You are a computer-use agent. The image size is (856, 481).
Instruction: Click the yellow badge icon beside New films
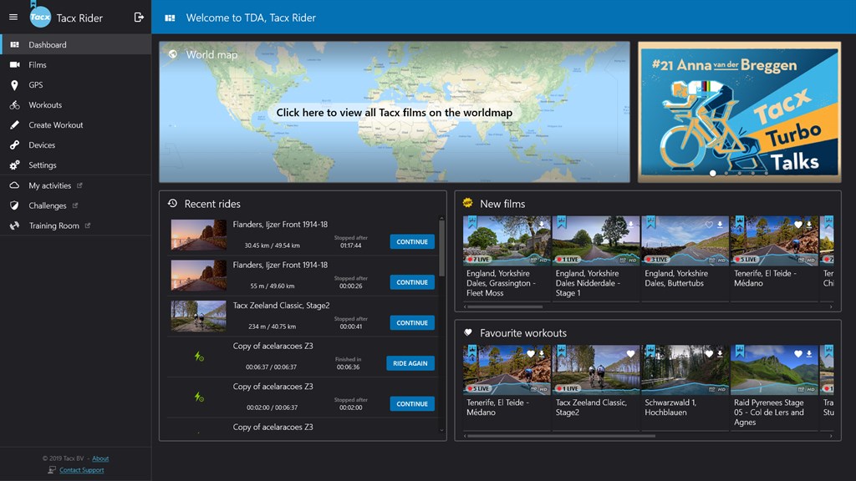coord(468,203)
